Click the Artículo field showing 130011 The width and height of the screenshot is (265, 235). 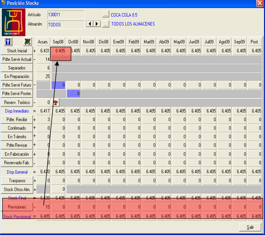(66, 15)
